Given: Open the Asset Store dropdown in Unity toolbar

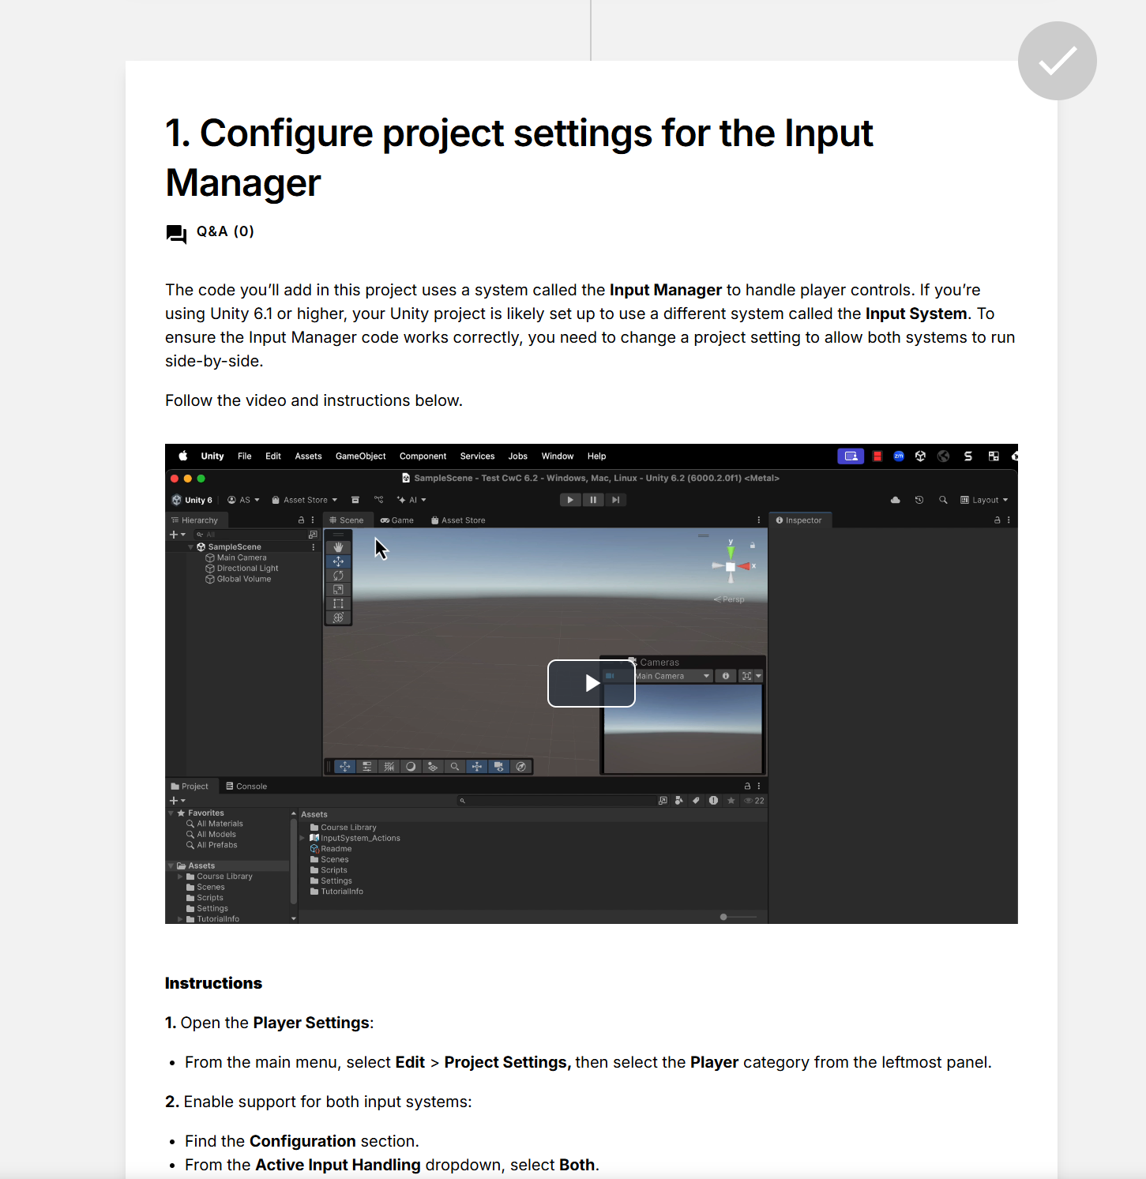Looking at the screenshot, I should pos(304,500).
